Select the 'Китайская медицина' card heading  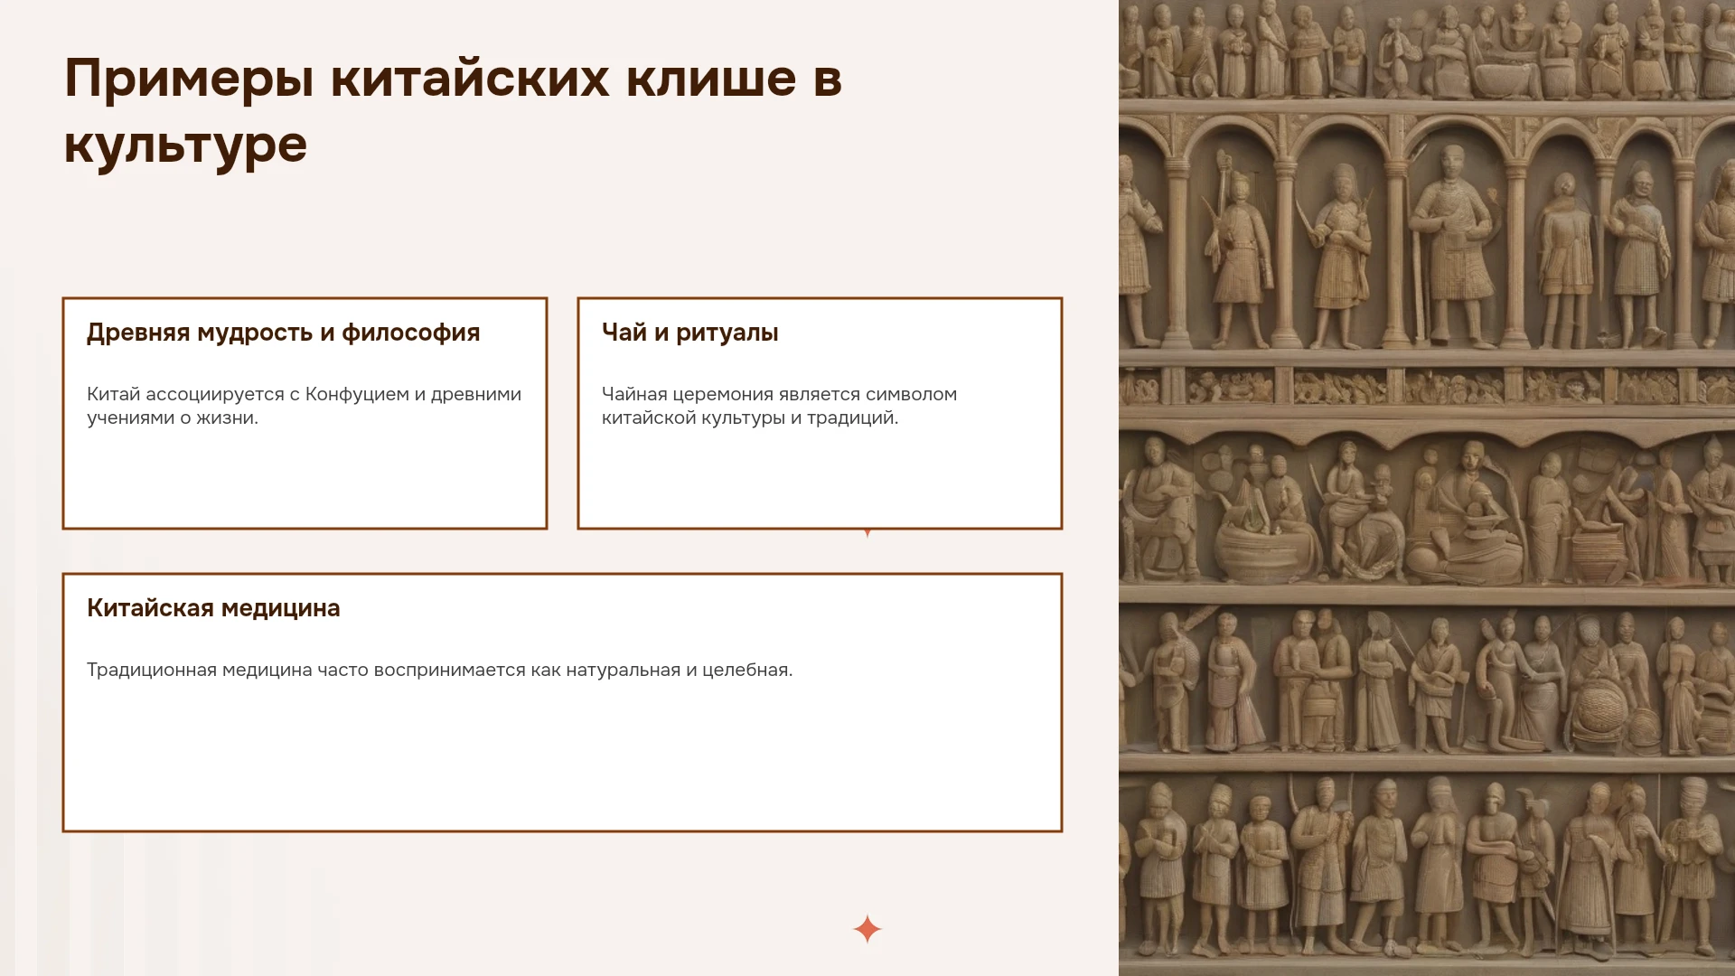(x=213, y=608)
